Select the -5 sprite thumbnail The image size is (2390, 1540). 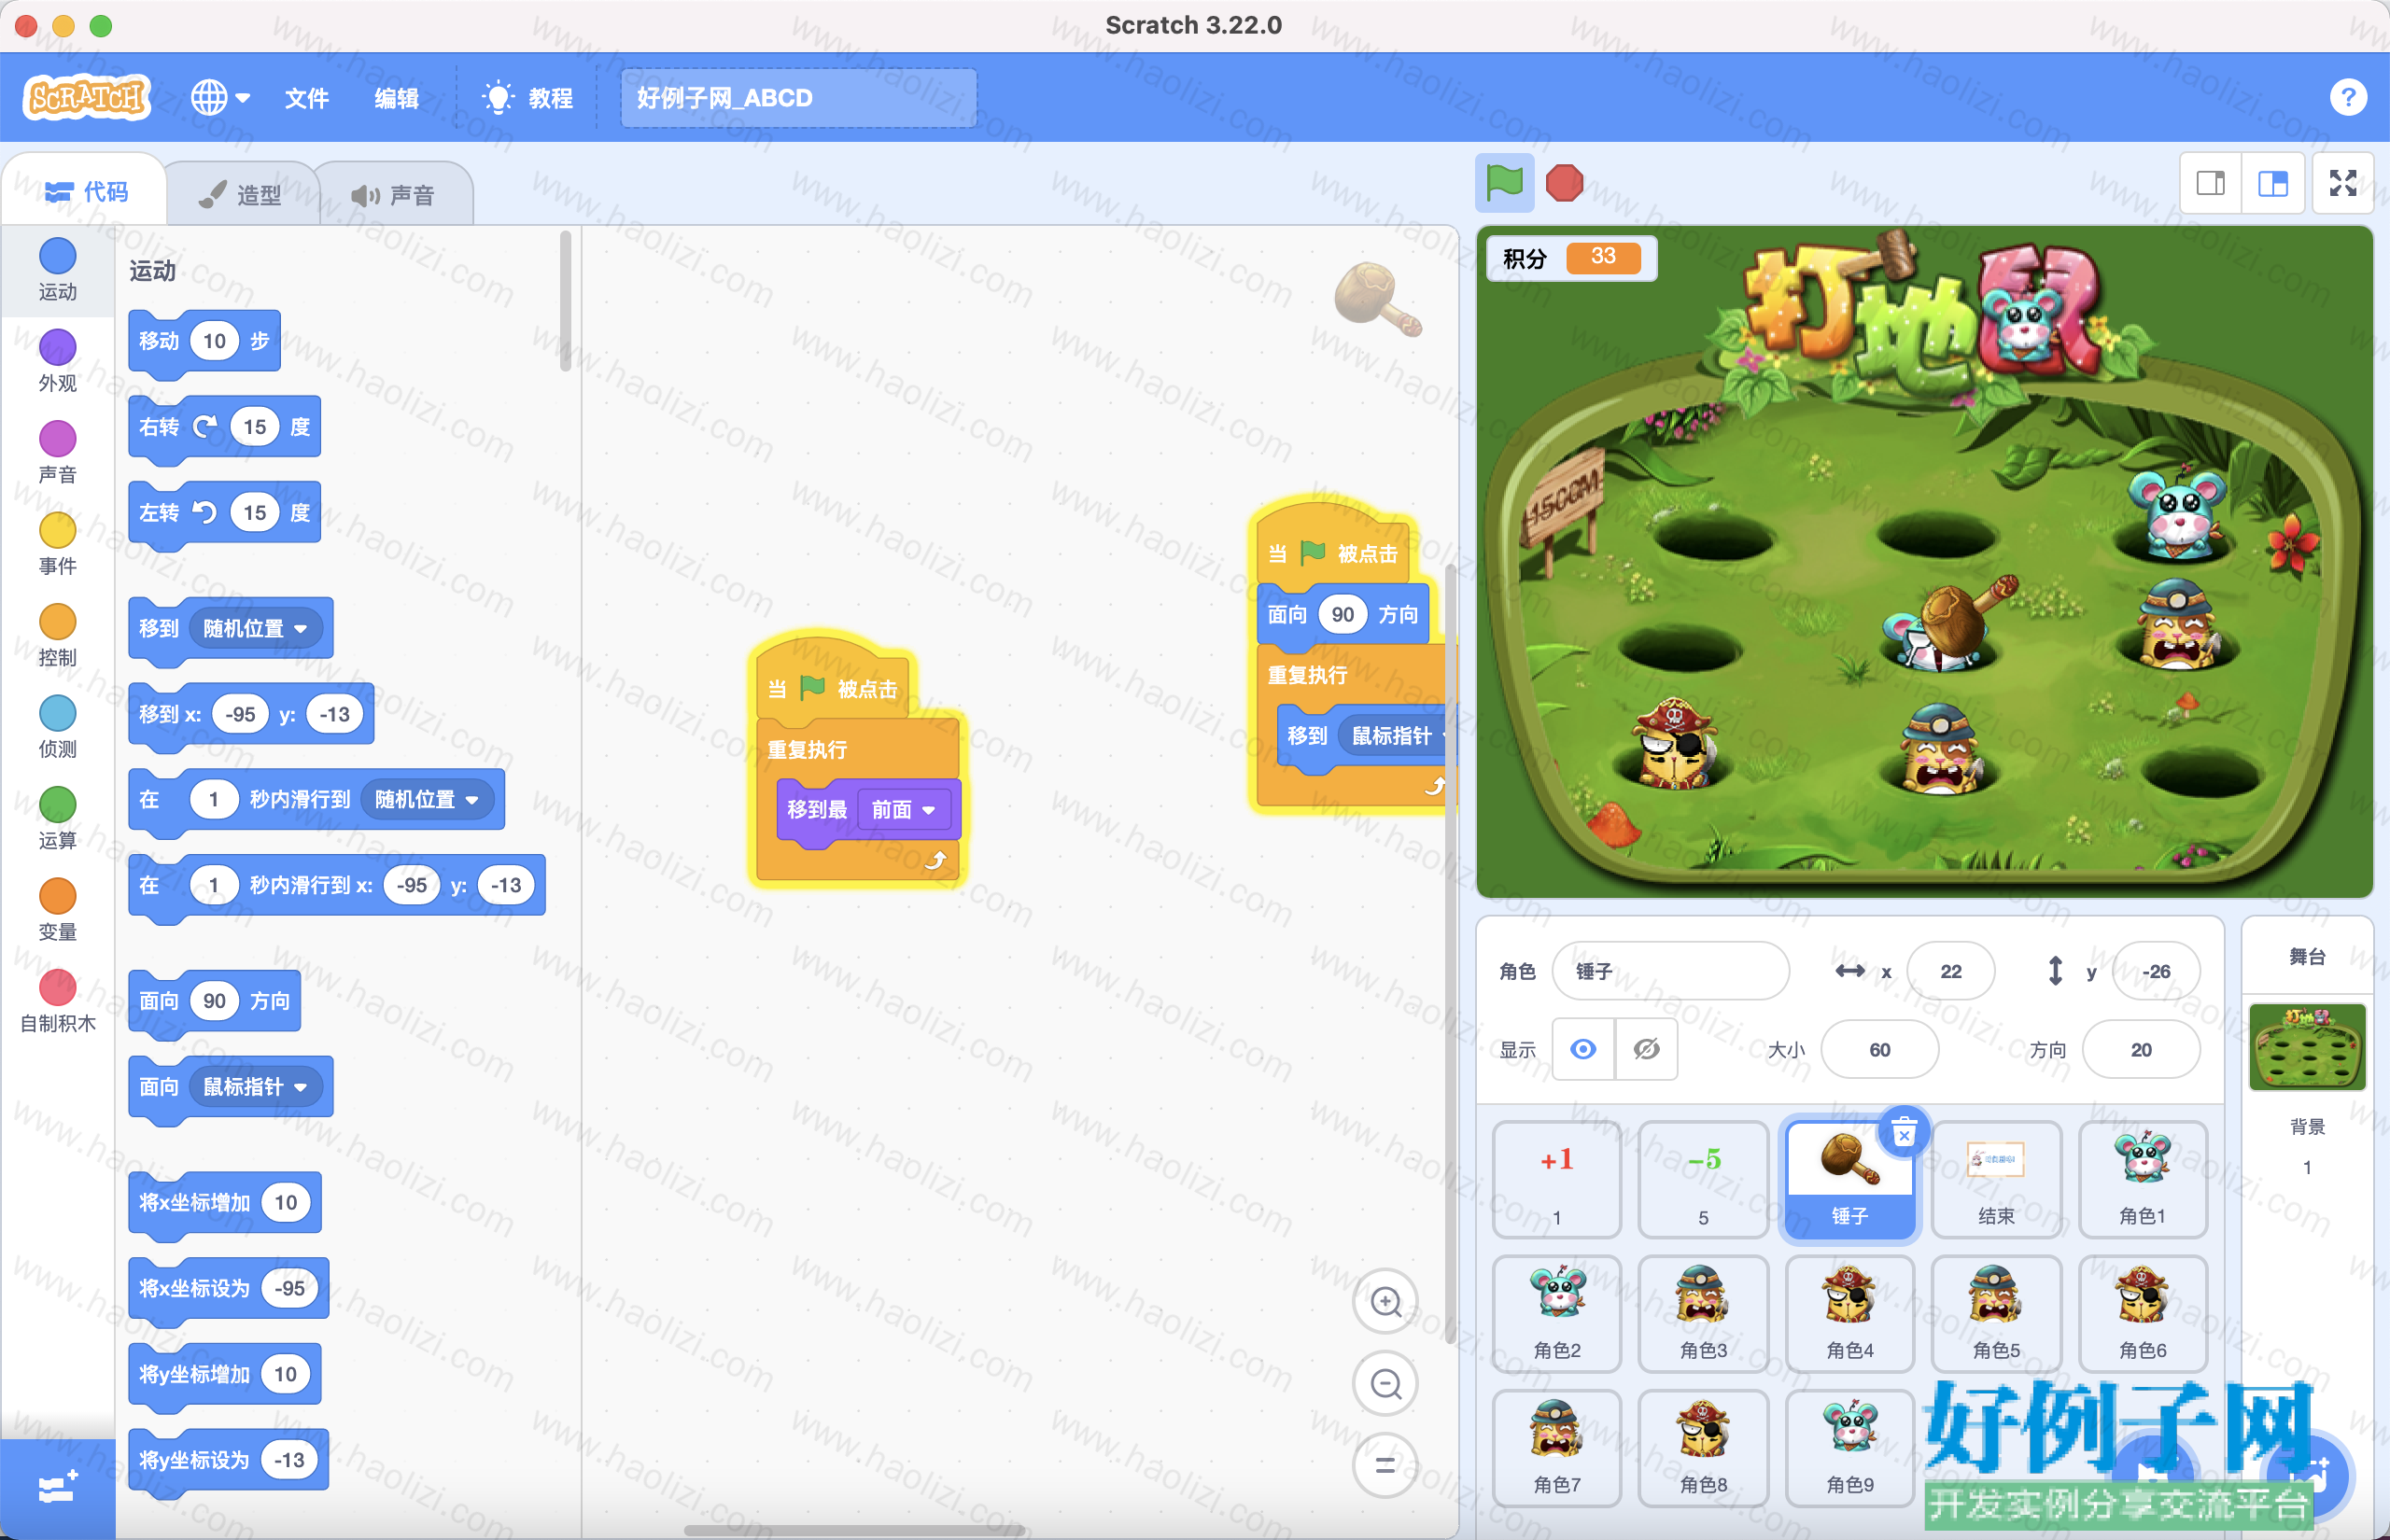(1703, 1180)
